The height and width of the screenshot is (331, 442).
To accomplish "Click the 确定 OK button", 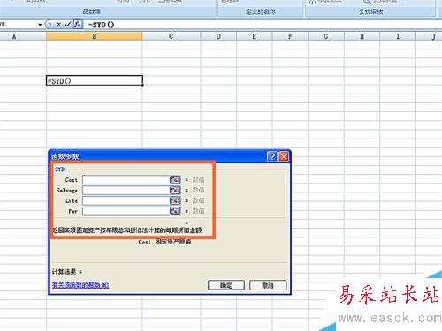I will (226, 285).
